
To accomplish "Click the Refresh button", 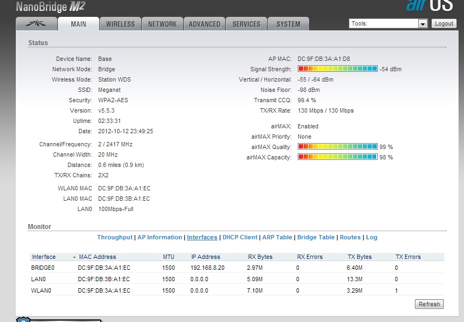I will coord(429,304).
